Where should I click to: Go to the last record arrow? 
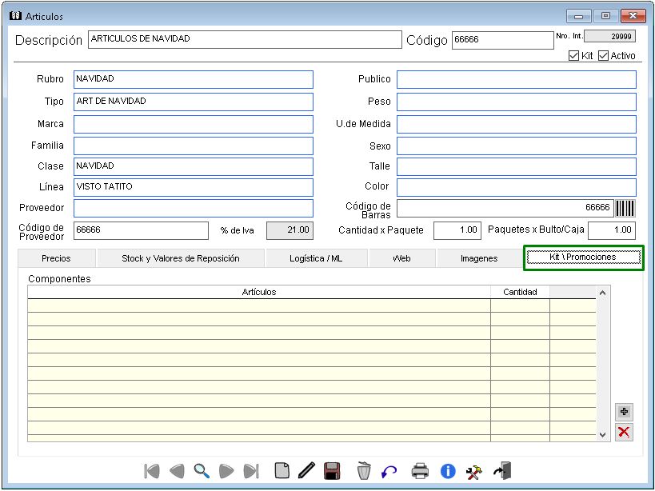(x=251, y=470)
